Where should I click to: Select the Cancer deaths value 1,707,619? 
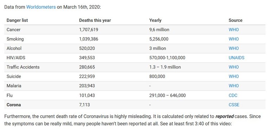click(89, 29)
